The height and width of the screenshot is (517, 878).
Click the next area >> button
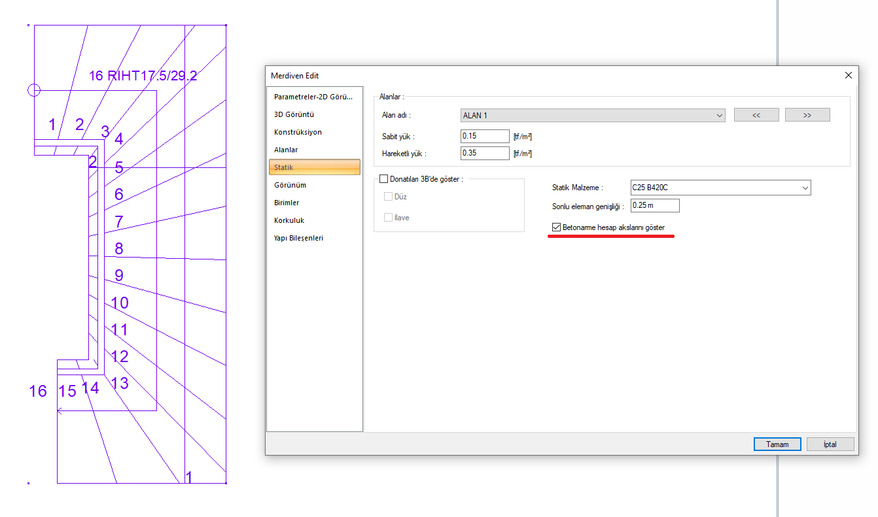pos(807,115)
